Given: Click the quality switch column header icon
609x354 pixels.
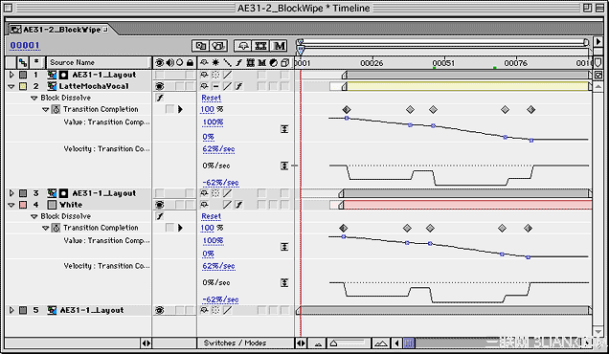Looking at the screenshot, I should point(227,62).
